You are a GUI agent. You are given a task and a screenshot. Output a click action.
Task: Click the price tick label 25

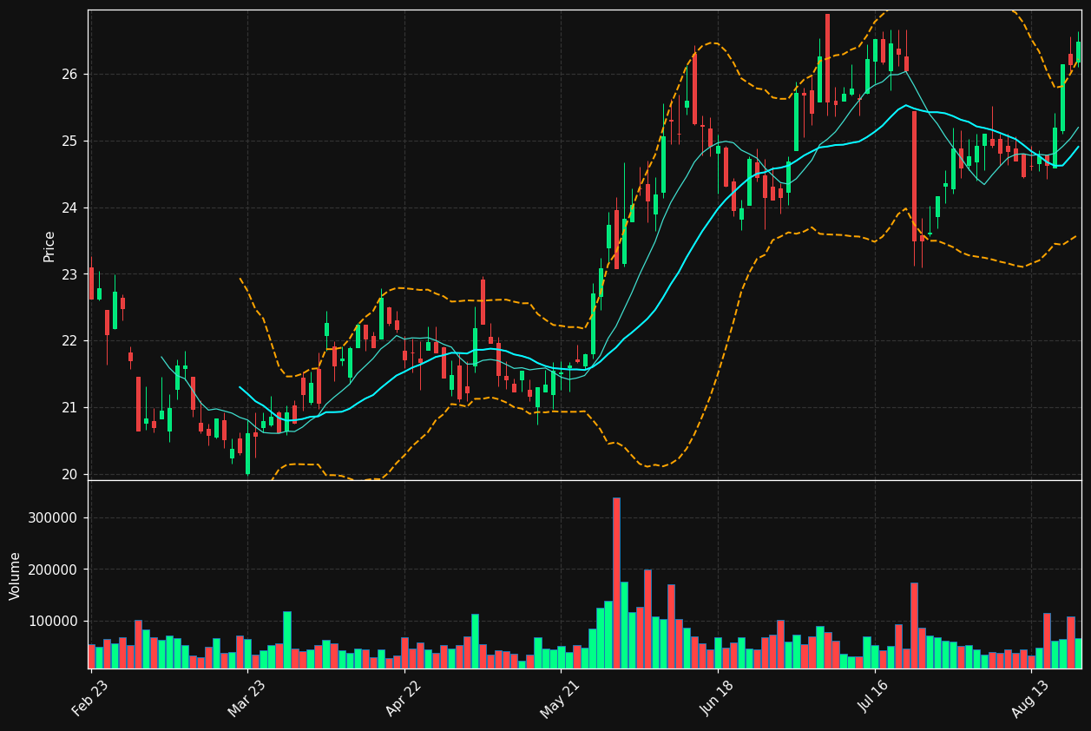point(69,142)
